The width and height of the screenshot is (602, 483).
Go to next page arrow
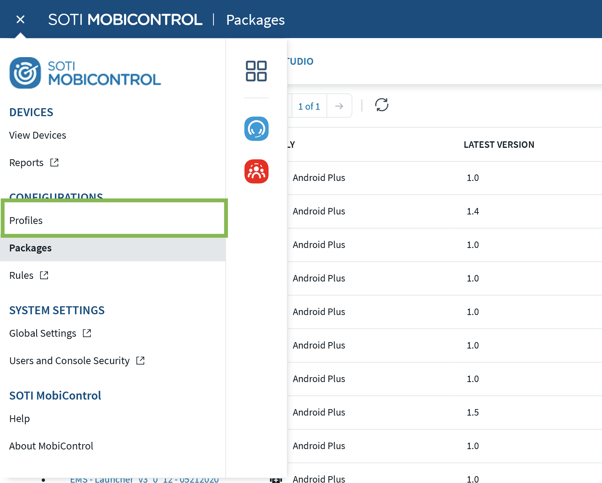point(339,106)
